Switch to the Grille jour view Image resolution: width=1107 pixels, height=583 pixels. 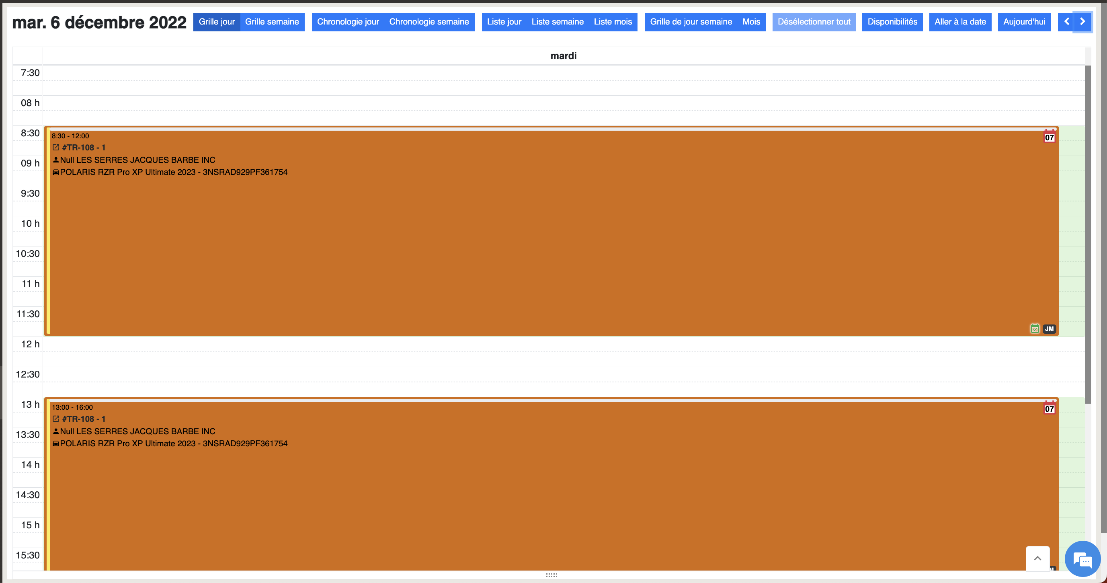pos(217,22)
